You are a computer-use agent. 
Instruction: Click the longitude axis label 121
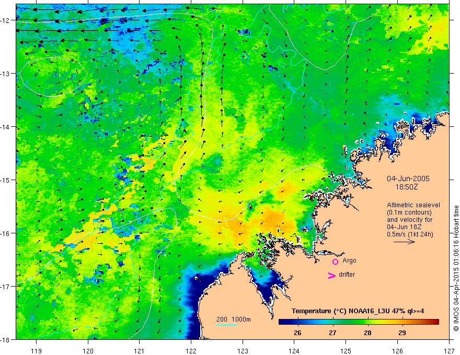[140, 351]
